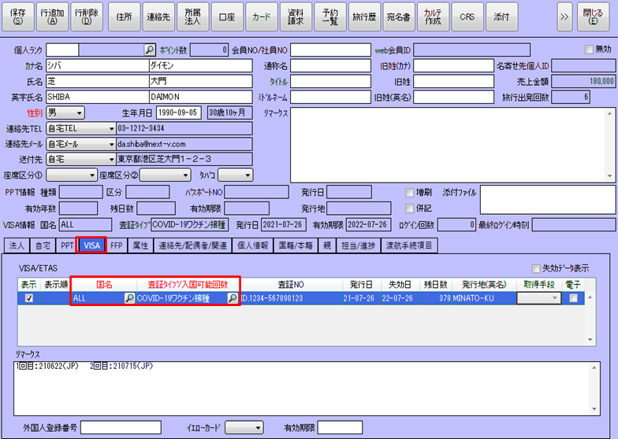618x439 pixels.
Task: Switch to the PPT tab
Action: click(x=67, y=245)
